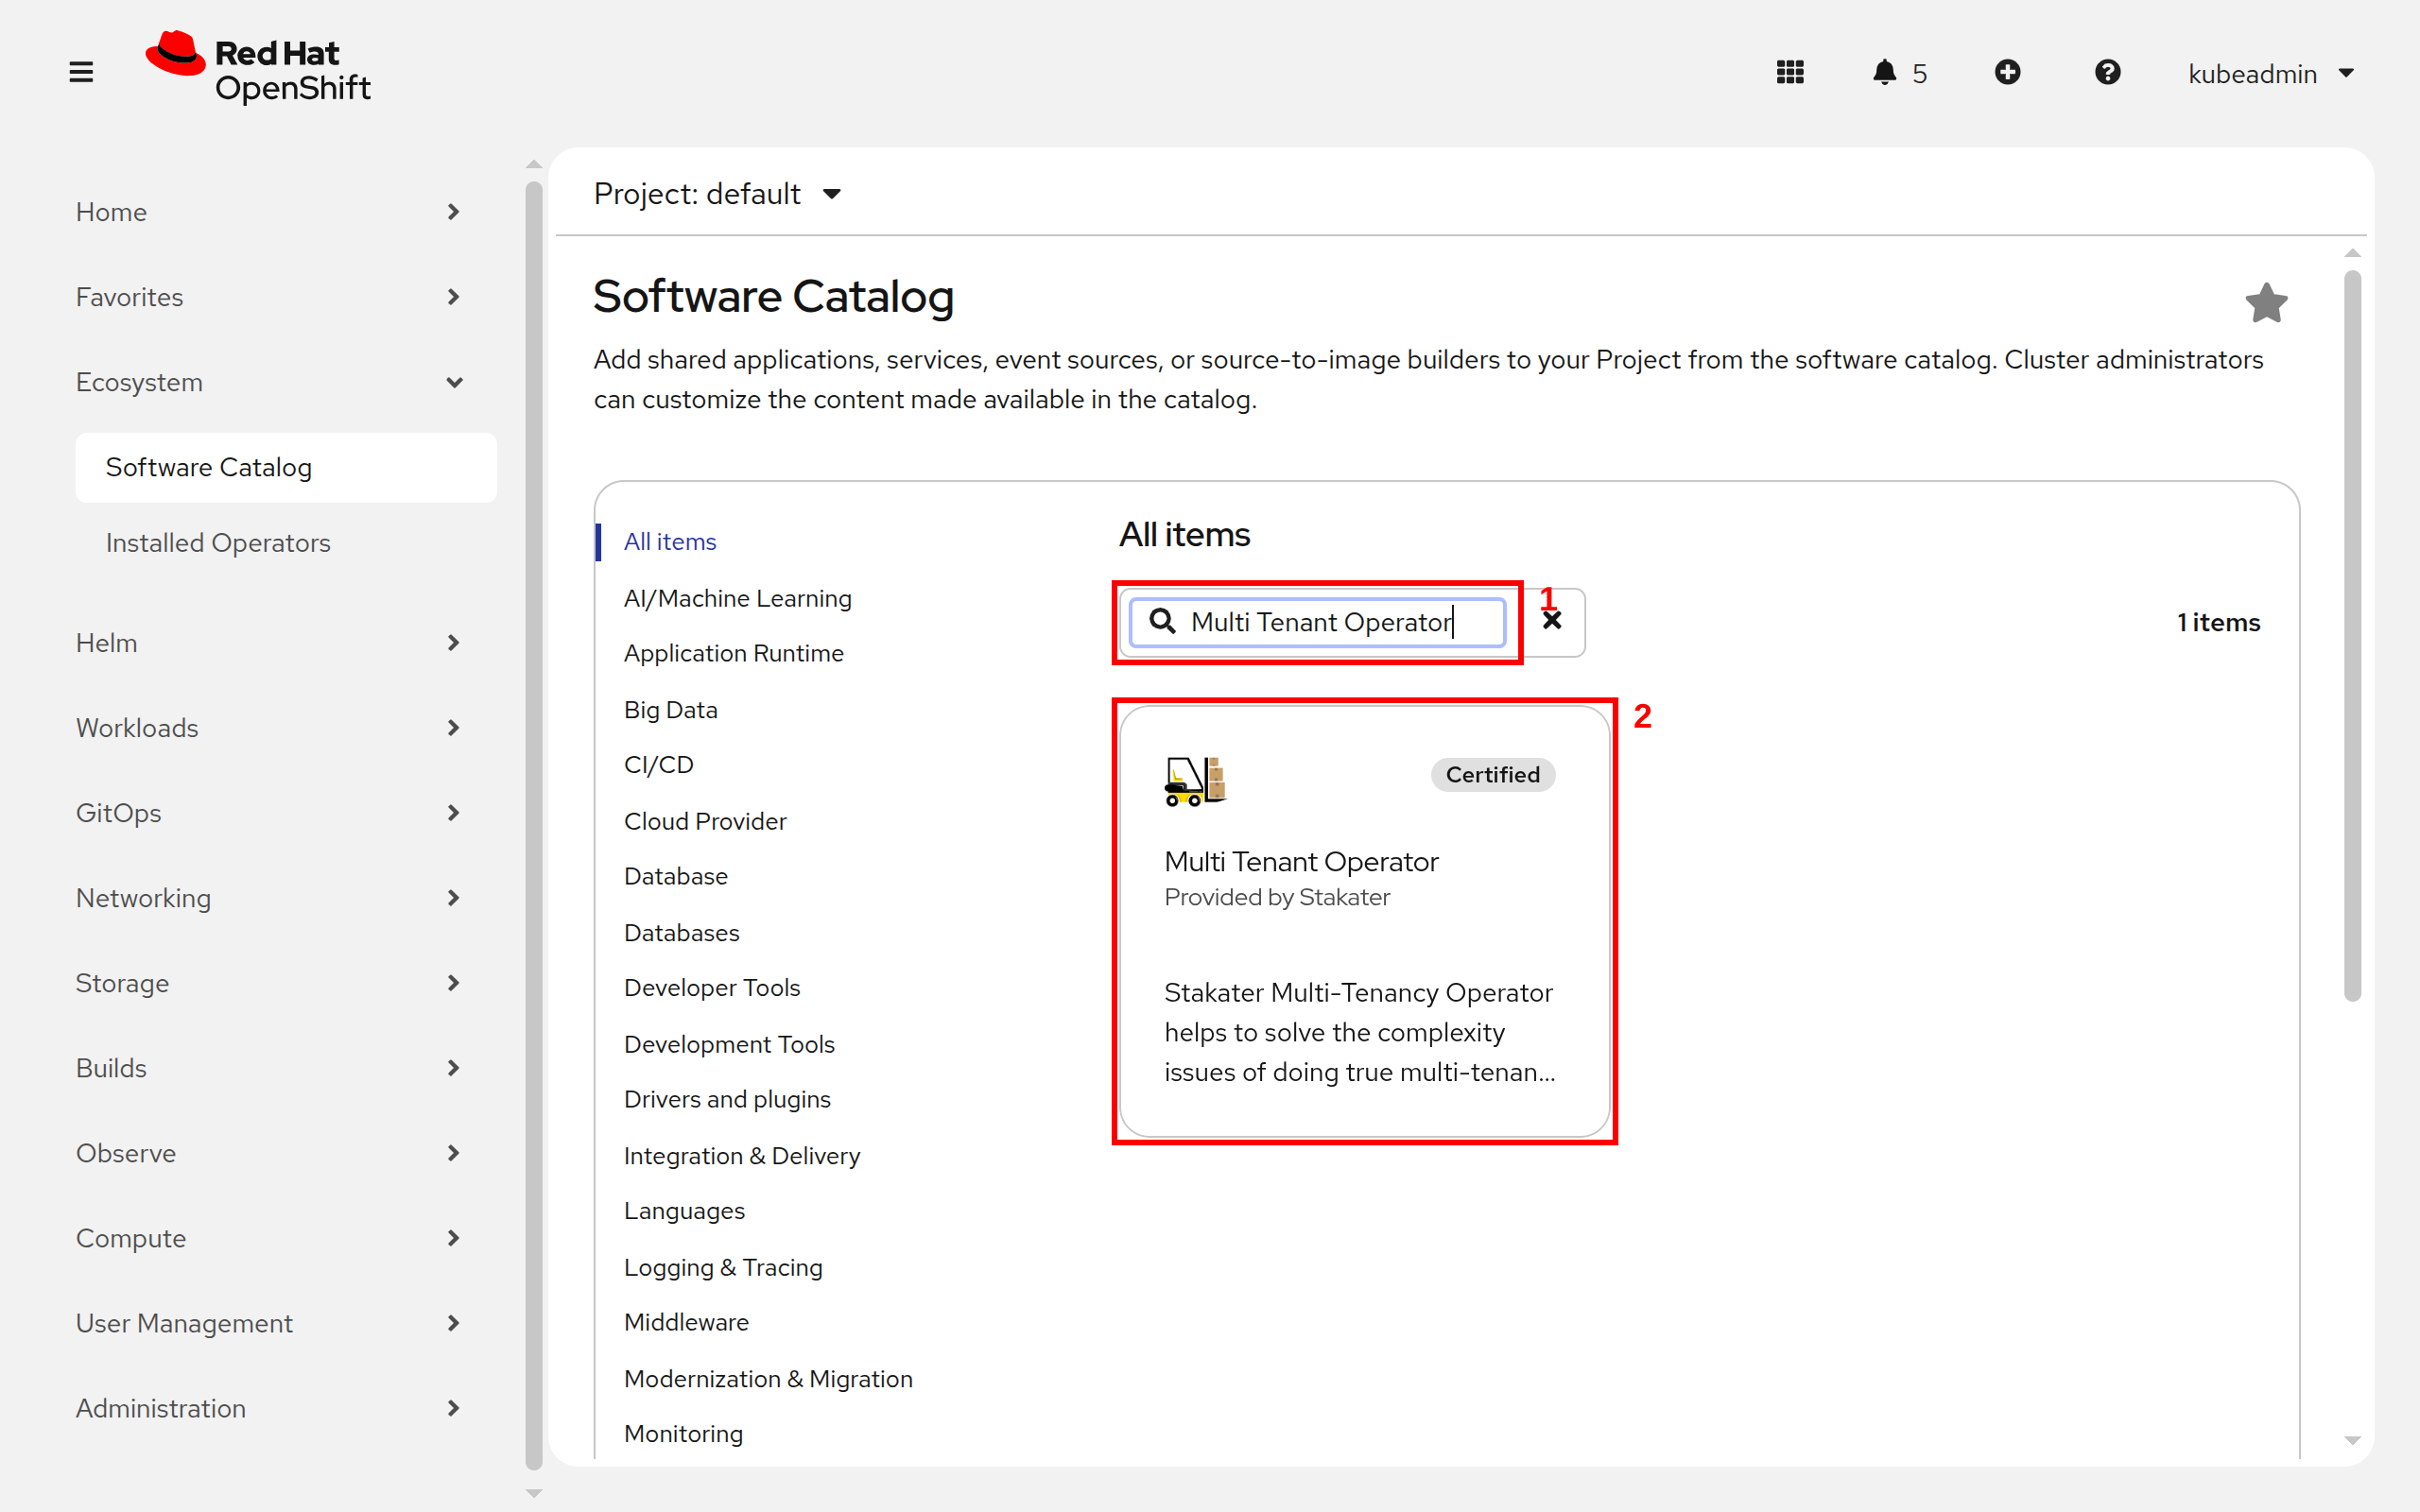Image resolution: width=2420 pixels, height=1512 pixels.
Task: Click the main content vertical scrollbar
Action: click(2352, 635)
